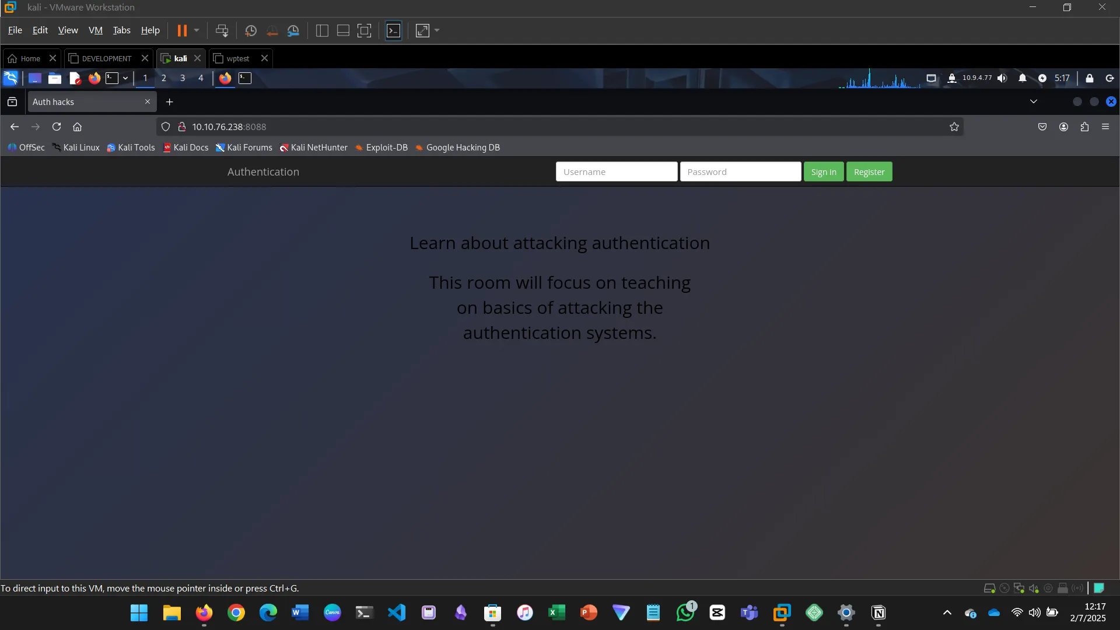
Task: Click the Register button
Action: [869, 171]
